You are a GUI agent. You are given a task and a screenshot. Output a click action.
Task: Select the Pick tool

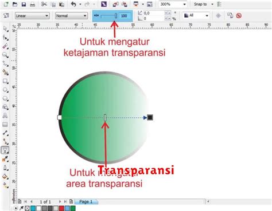tap(5, 29)
